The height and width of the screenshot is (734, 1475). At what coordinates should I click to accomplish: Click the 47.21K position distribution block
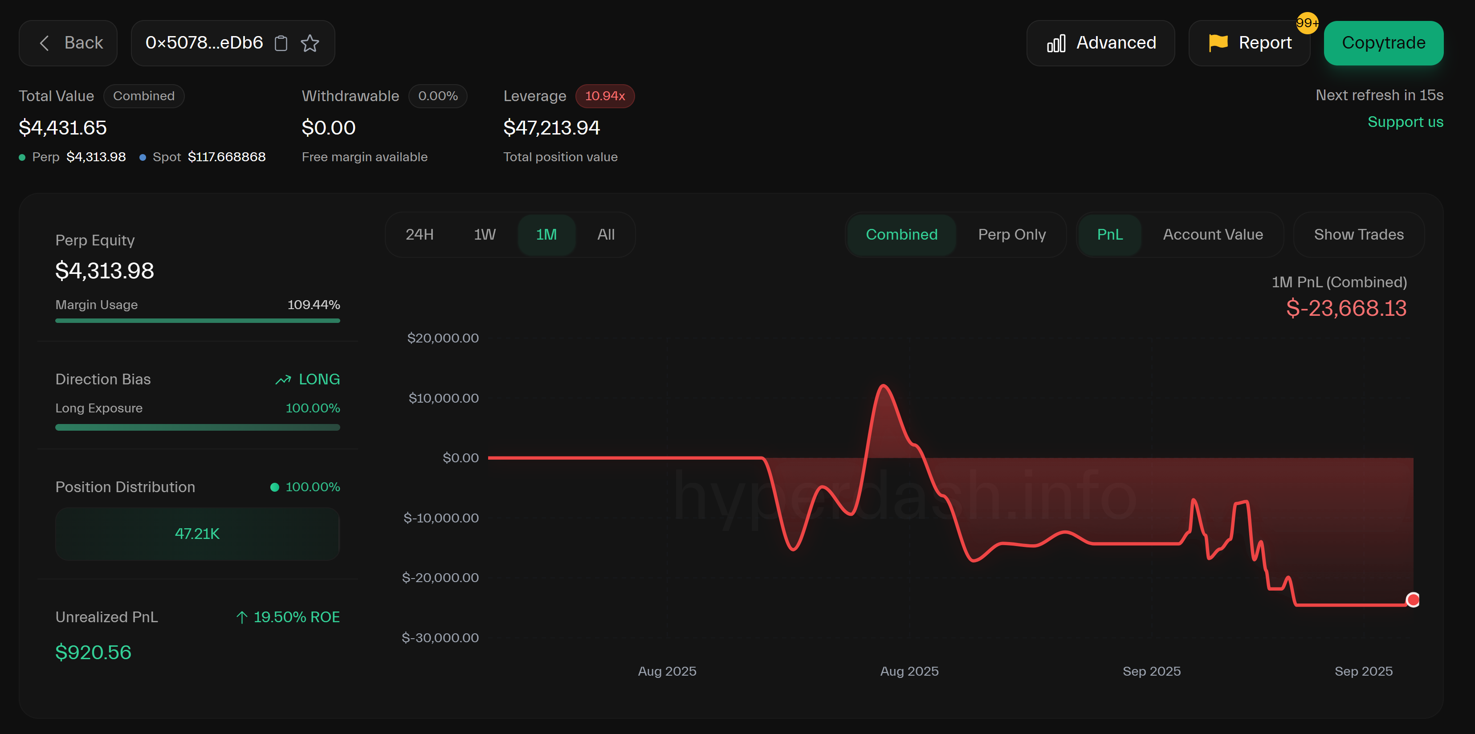click(x=198, y=534)
